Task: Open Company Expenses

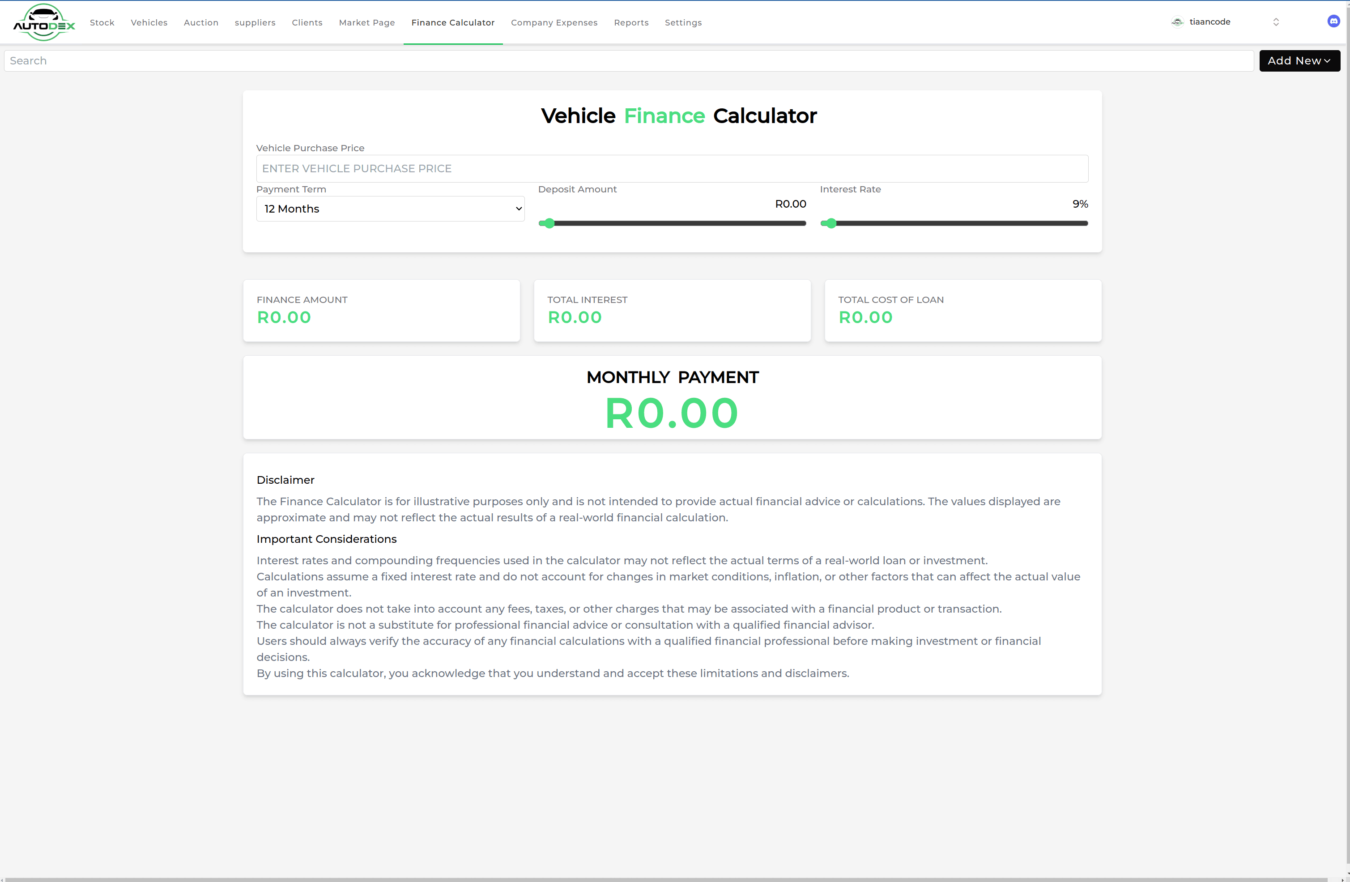Action: (x=554, y=22)
